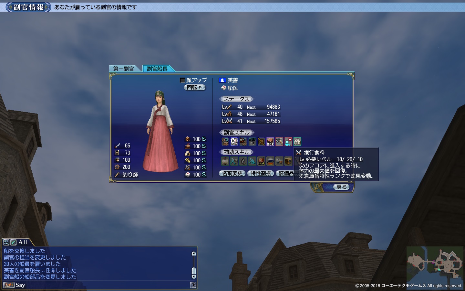Viewport: 465px width, 291px height.
Task: Select the bottle and goods support skill icon
Action: [x=279, y=161]
